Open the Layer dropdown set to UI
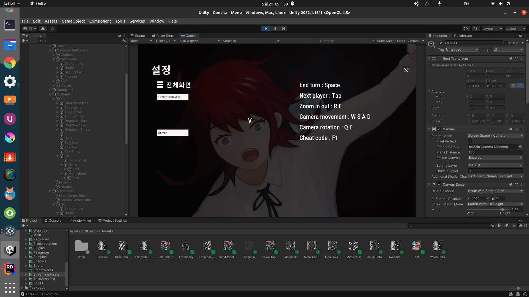The width and height of the screenshot is (529, 297). (508, 50)
